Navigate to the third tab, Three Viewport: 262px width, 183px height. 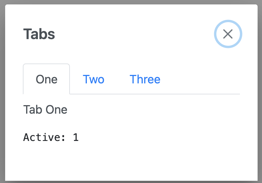coord(145,79)
